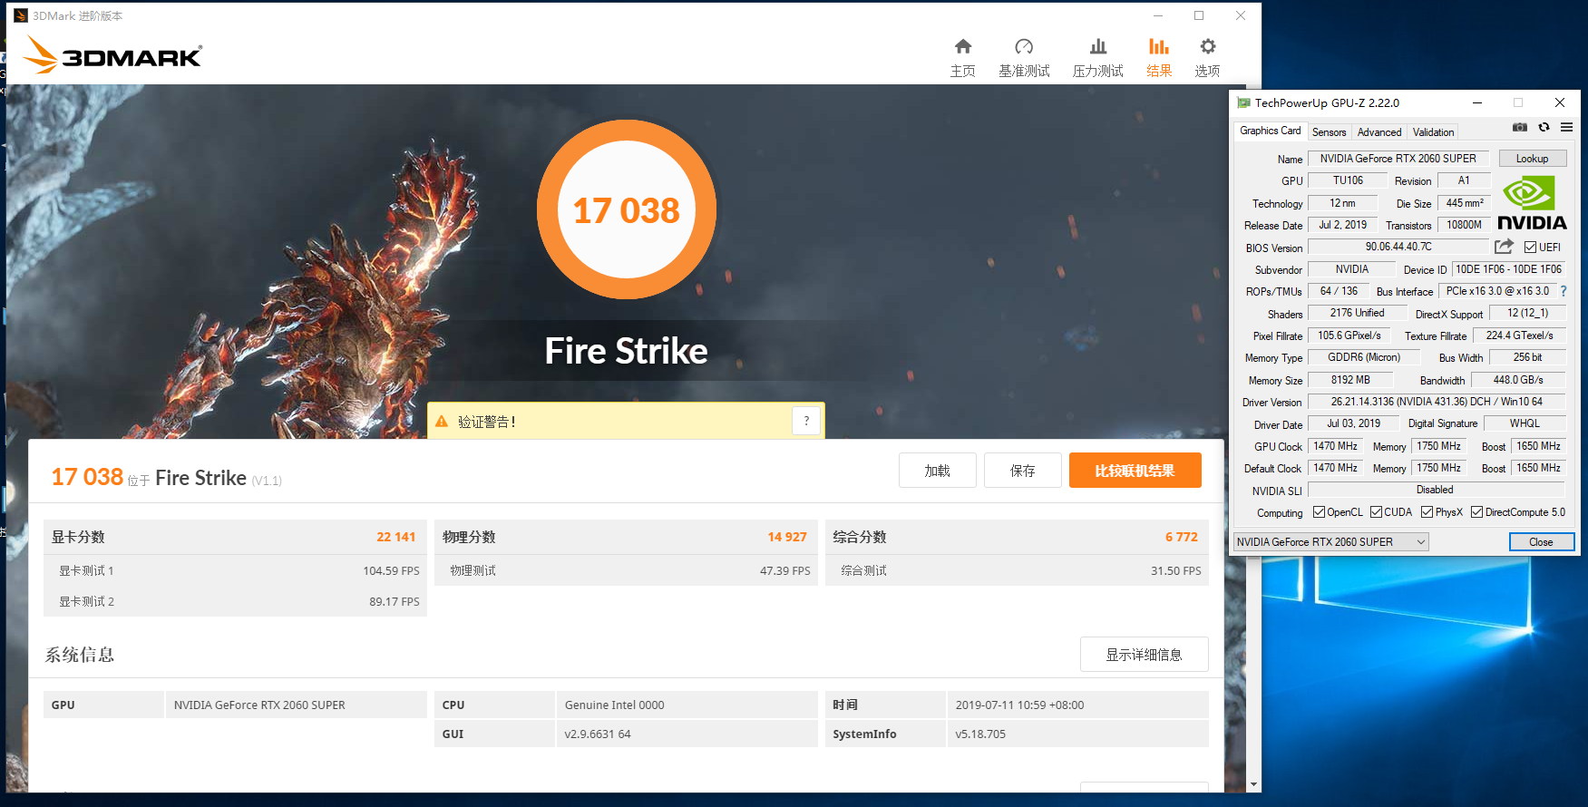Image resolution: width=1588 pixels, height=807 pixels.
Task: Open the results (结果) bar chart icon
Action: coord(1159,46)
